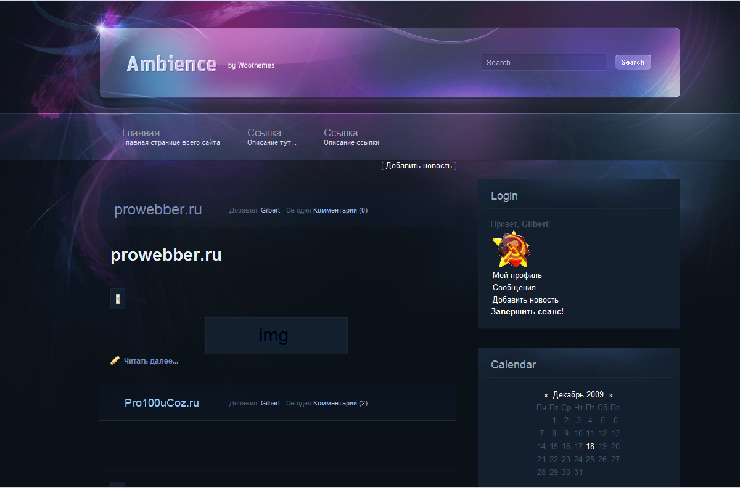Viewport: 740px width, 488px height.
Task: Open the prowebber.ru post title link
Action: coord(158,209)
